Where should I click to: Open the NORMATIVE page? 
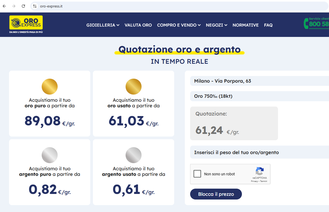pos(245,25)
